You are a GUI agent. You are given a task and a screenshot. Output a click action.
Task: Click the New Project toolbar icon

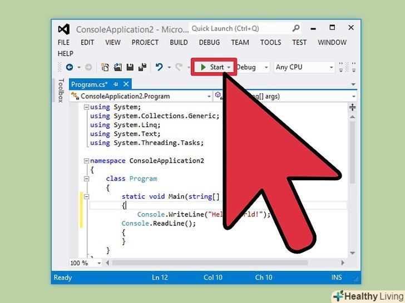(x=105, y=67)
